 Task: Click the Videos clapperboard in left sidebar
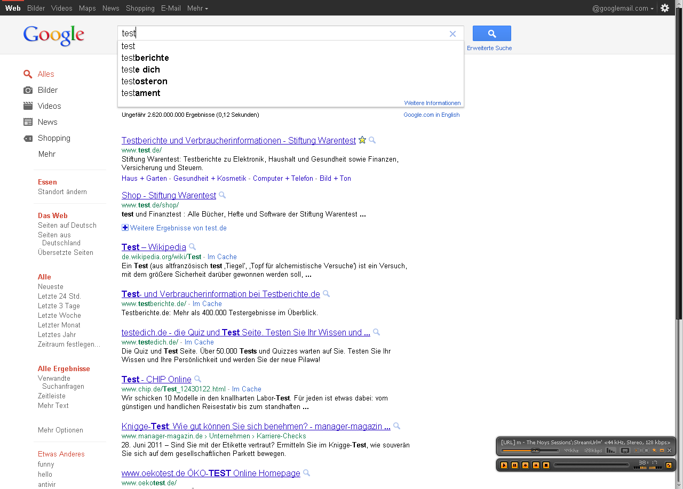[x=28, y=106]
